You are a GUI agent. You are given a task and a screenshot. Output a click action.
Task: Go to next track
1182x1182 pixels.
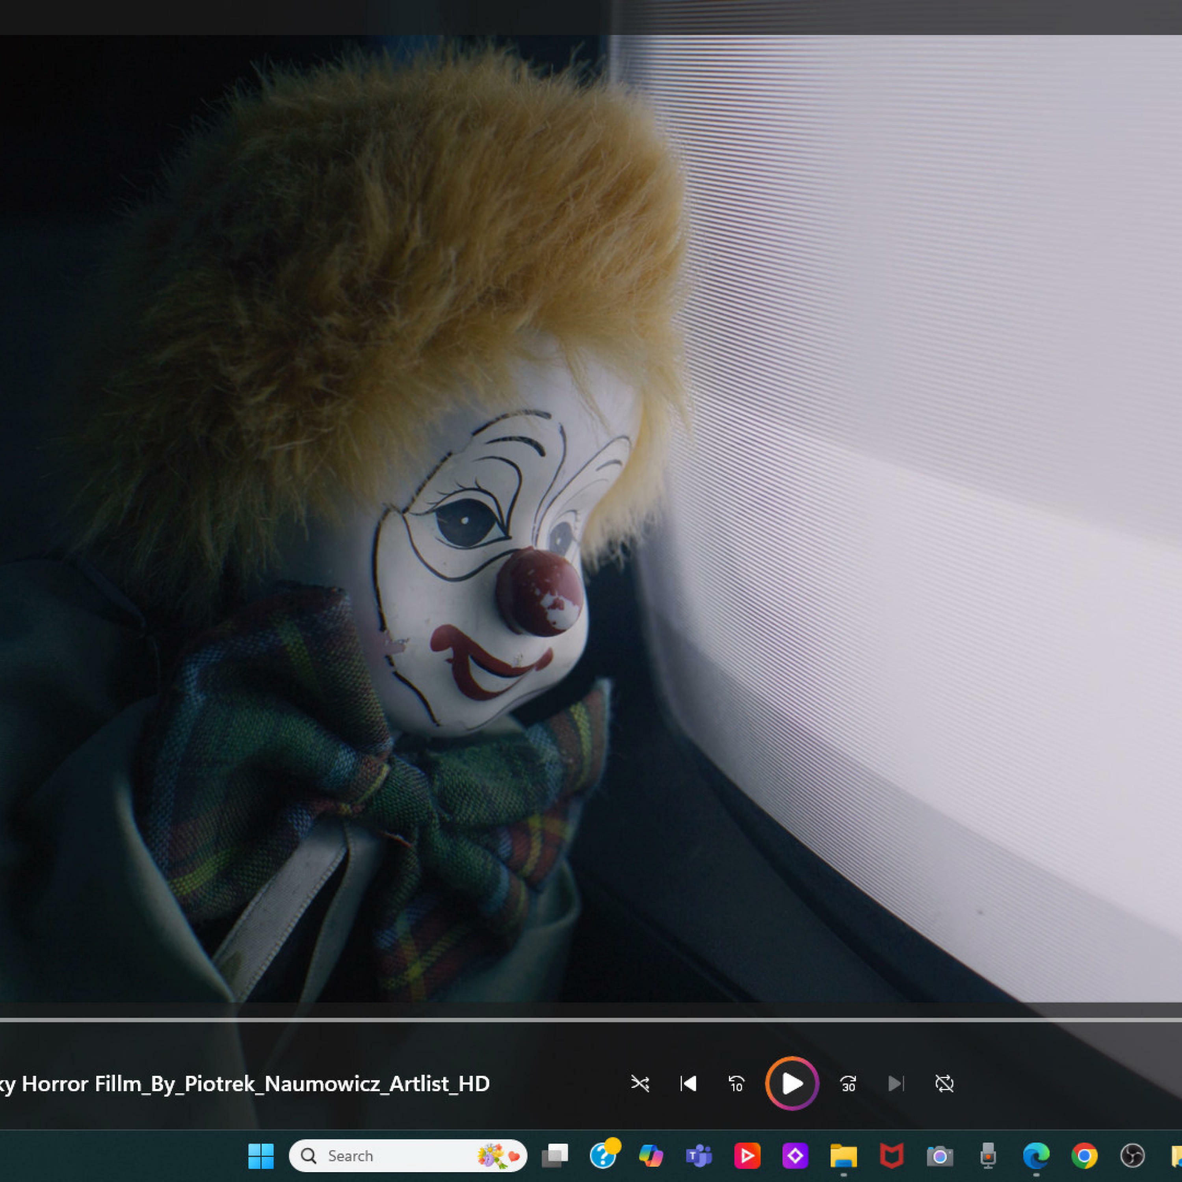[896, 1083]
